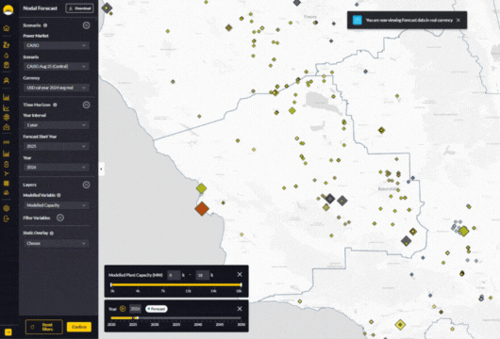
Task: Open the person/user sidebar icon
Action: pyautogui.click(x=7, y=81)
